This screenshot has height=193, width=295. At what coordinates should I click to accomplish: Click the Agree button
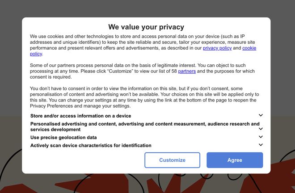point(235,160)
